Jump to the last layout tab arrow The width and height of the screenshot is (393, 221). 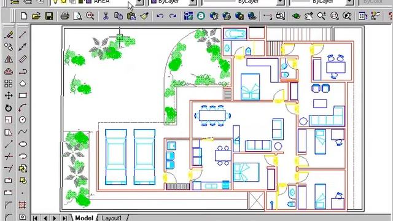click(x=64, y=218)
